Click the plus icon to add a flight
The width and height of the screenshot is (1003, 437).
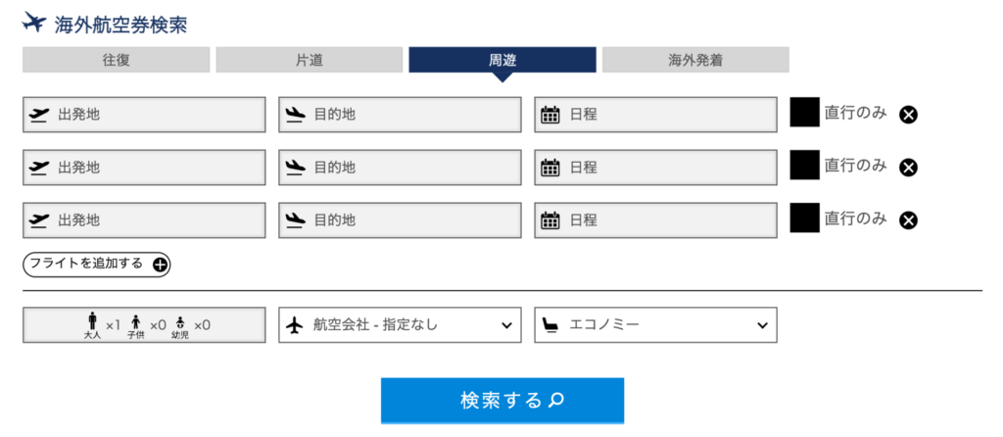point(160,265)
